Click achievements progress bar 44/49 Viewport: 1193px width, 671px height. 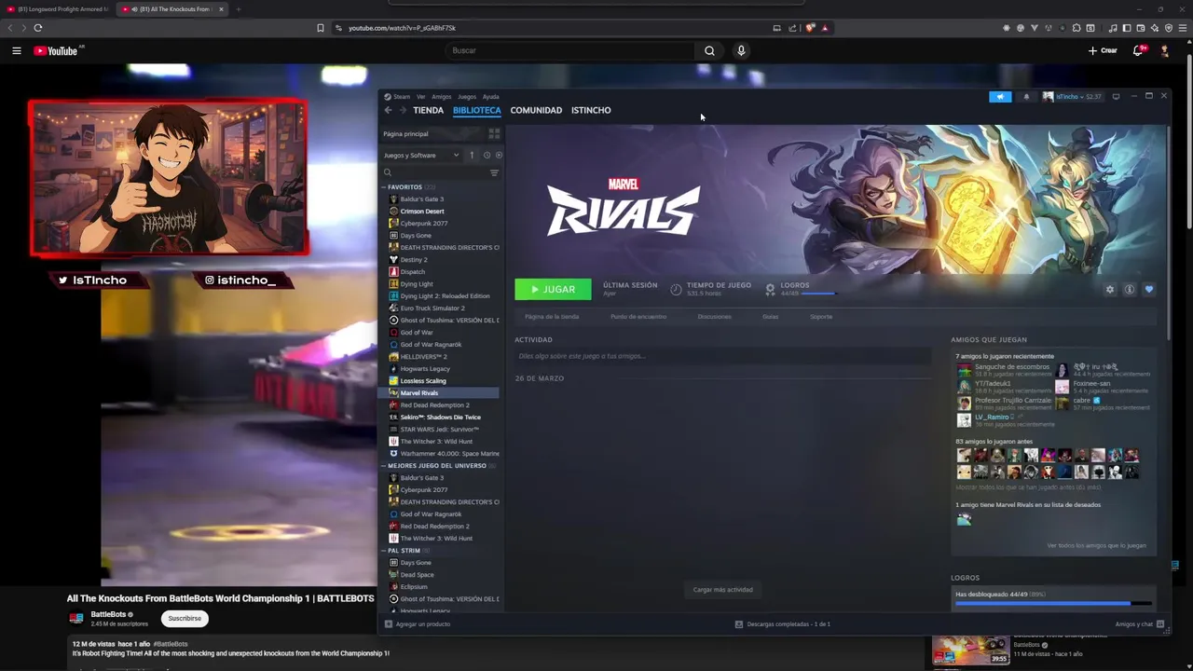tap(1053, 604)
